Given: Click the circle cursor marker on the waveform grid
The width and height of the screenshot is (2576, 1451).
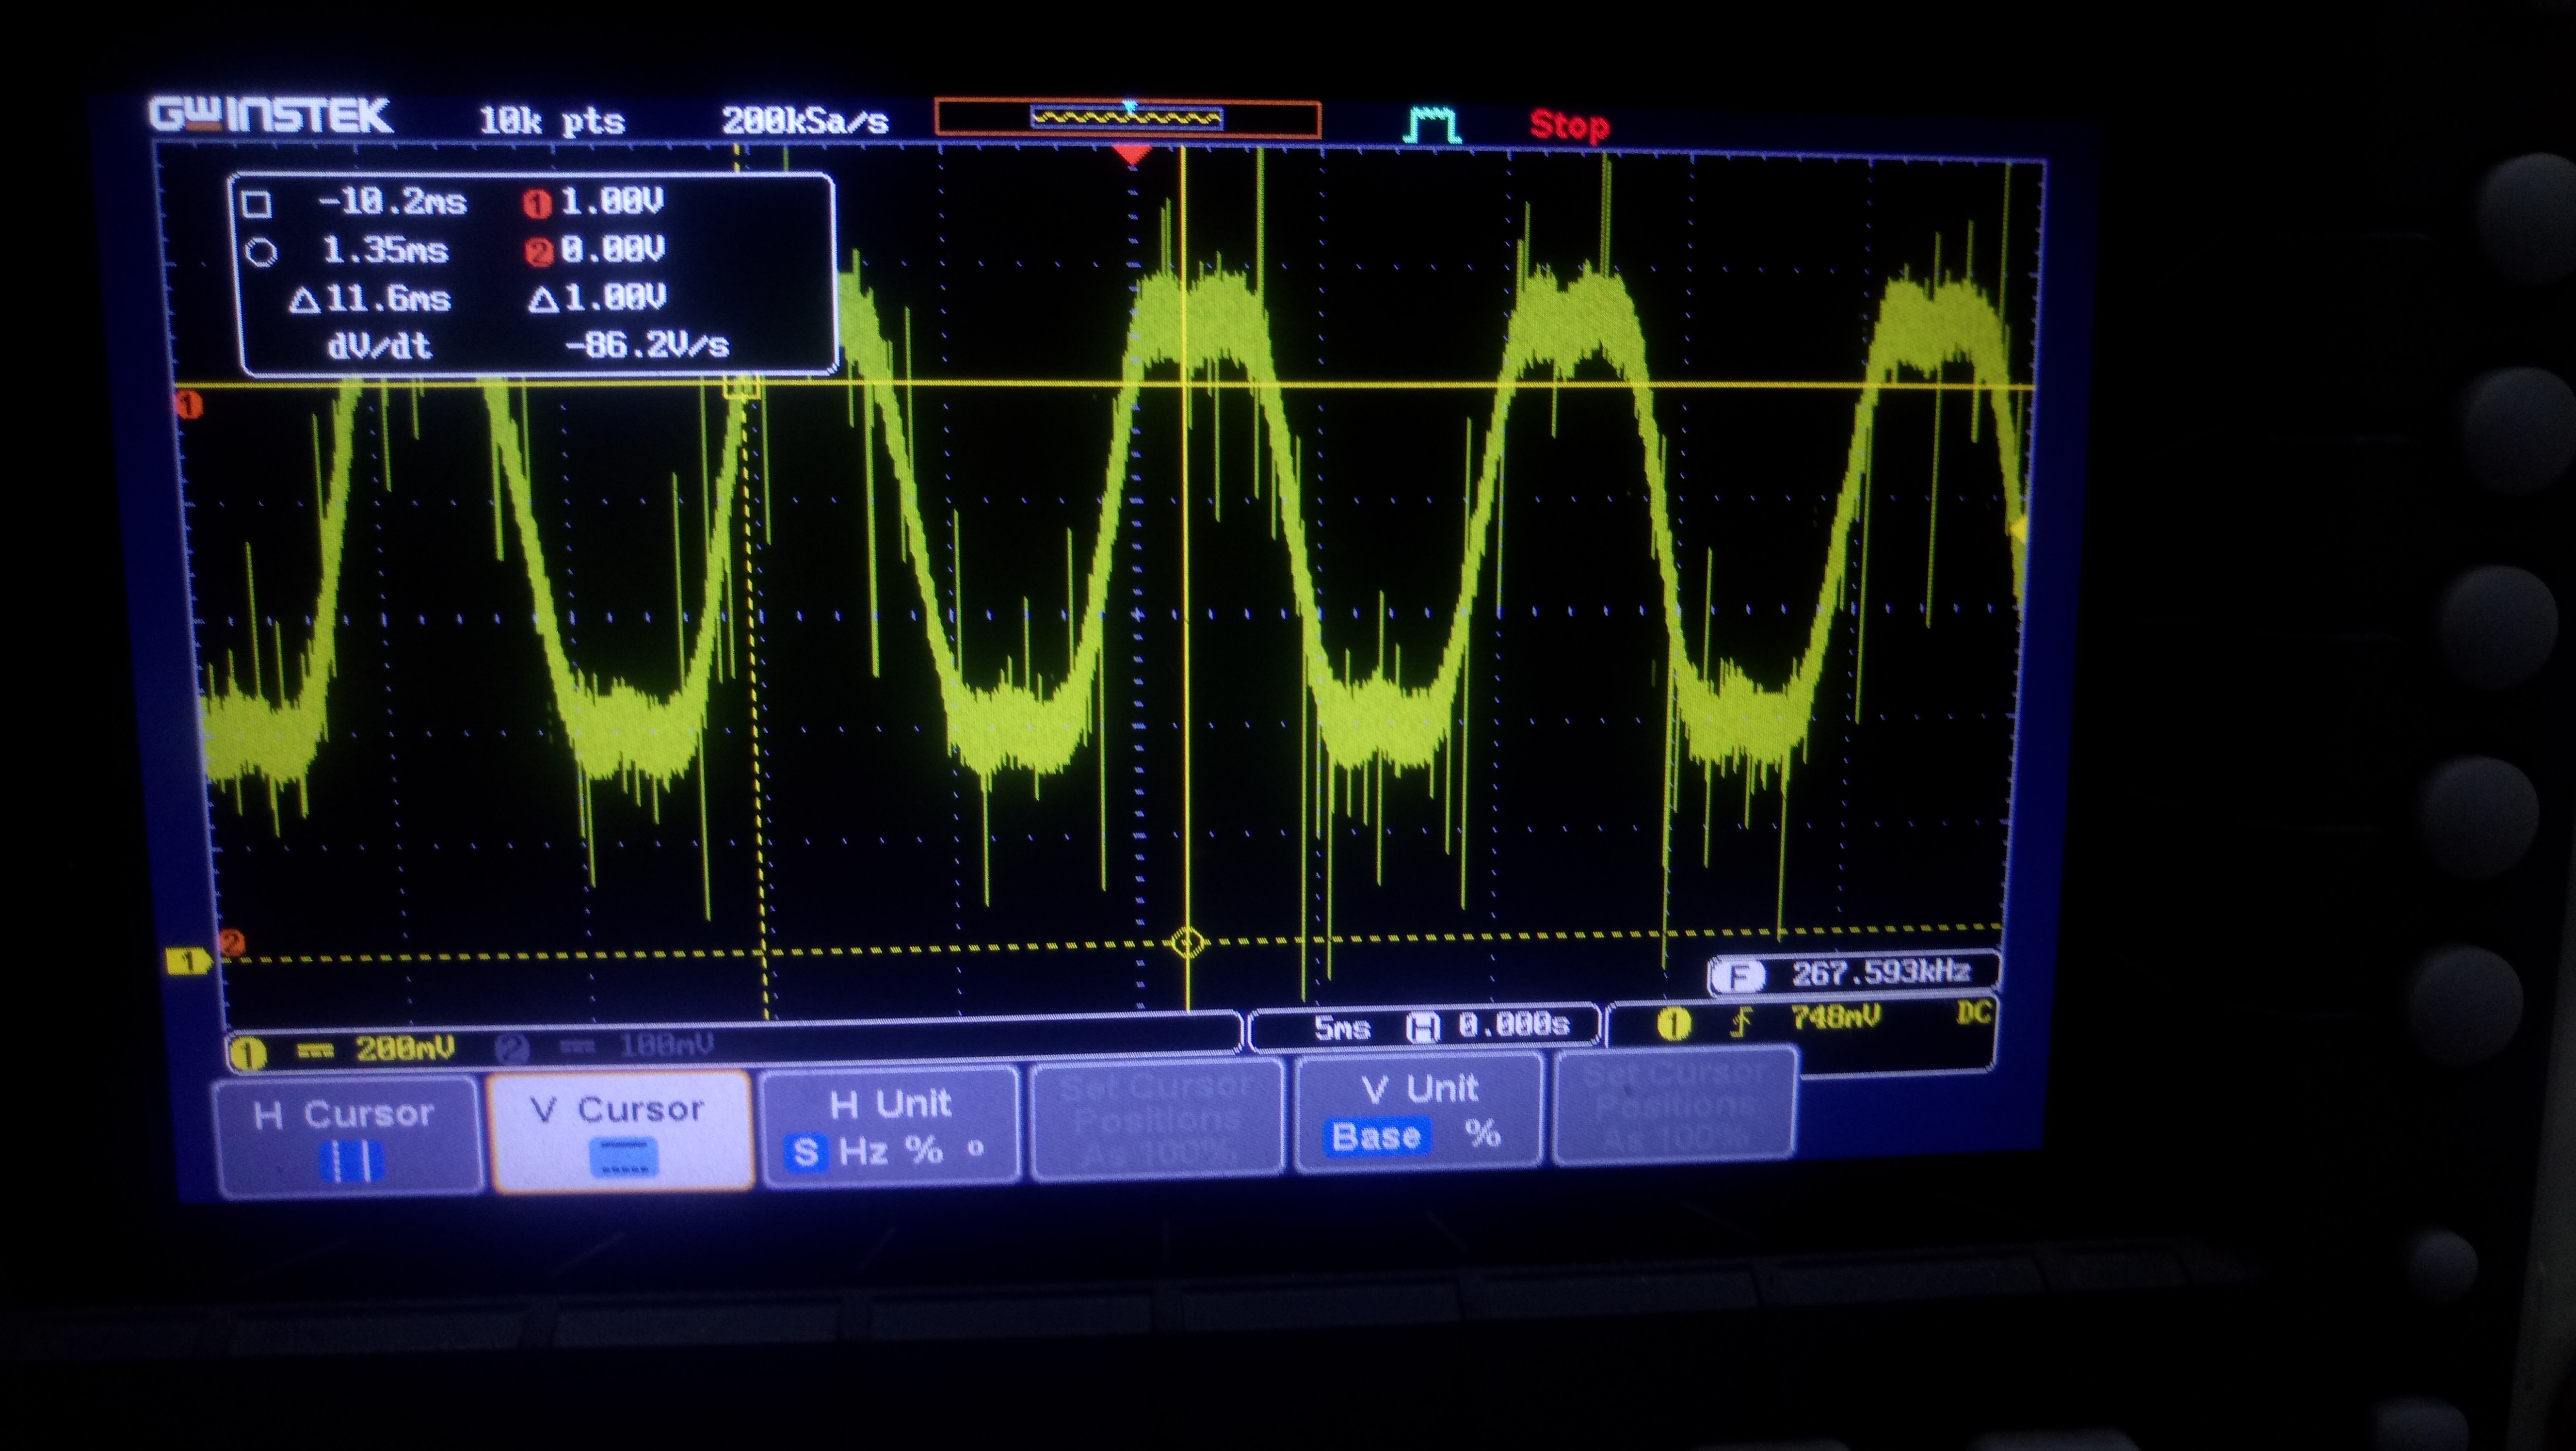Looking at the screenshot, I should point(1187,942).
